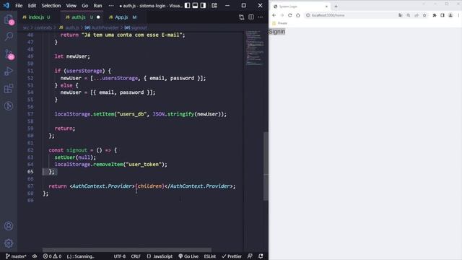Open Private bookmarks folder in browser
Viewport: 462px width, 260px height.
tap(279, 23)
